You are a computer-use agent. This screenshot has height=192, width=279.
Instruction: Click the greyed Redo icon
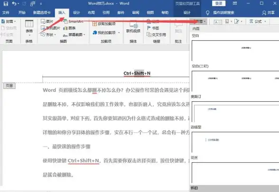point(24,3)
